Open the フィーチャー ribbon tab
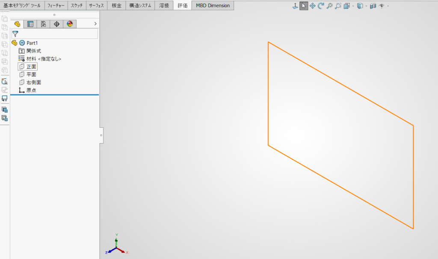 point(56,6)
